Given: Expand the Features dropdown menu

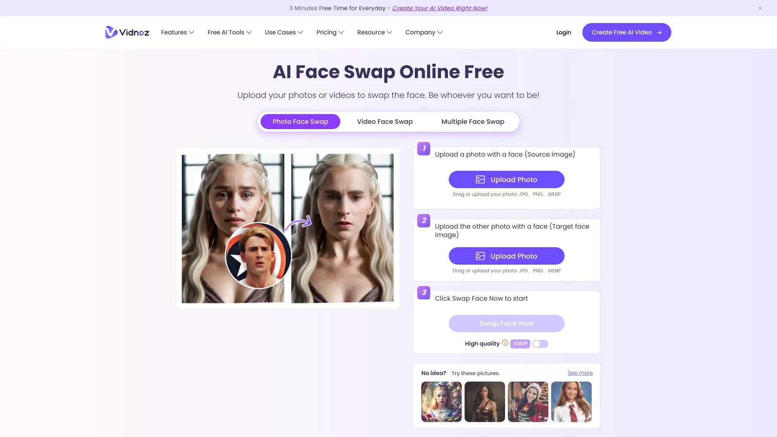Looking at the screenshot, I should coord(177,32).
